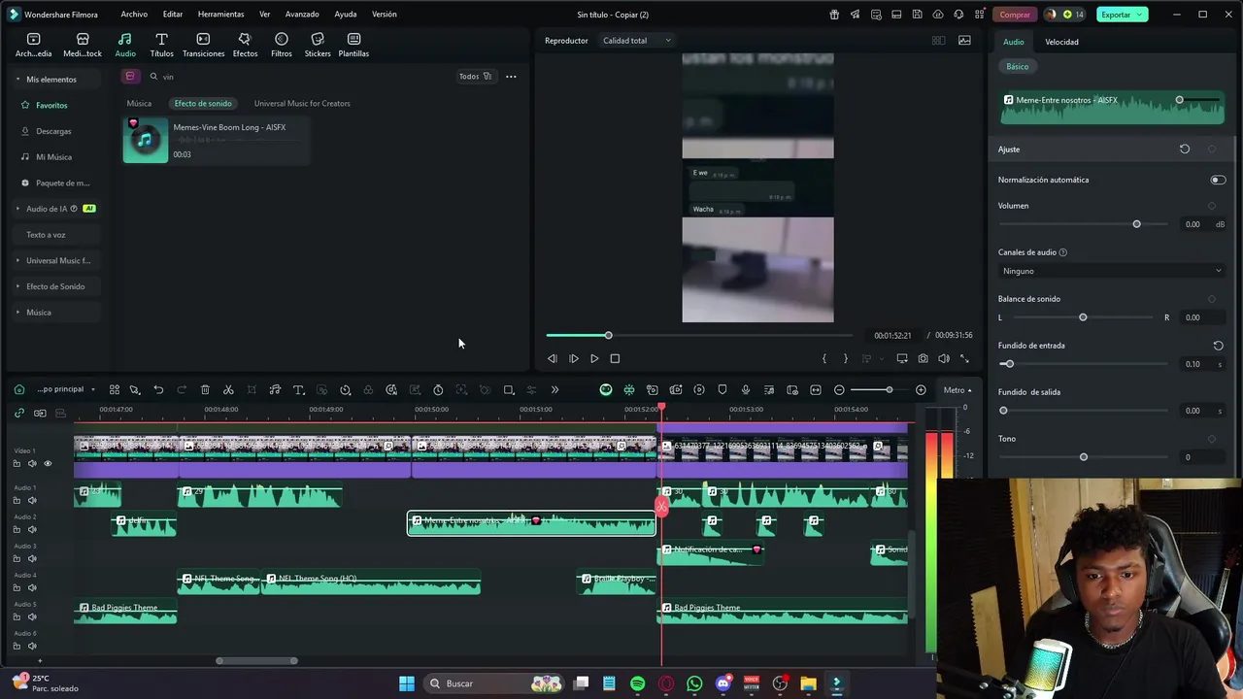The height and width of the screenshot is (699, 1243).
Task: Click the preview volume speaker icon
Action: pyautogui.click(x=943, y=358)
